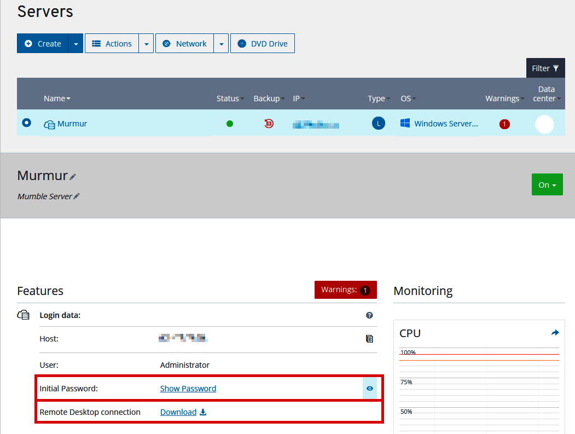575x434 pixels.
Task: Toggle the Initial Password visibility eye
Action: coord(370,389)
